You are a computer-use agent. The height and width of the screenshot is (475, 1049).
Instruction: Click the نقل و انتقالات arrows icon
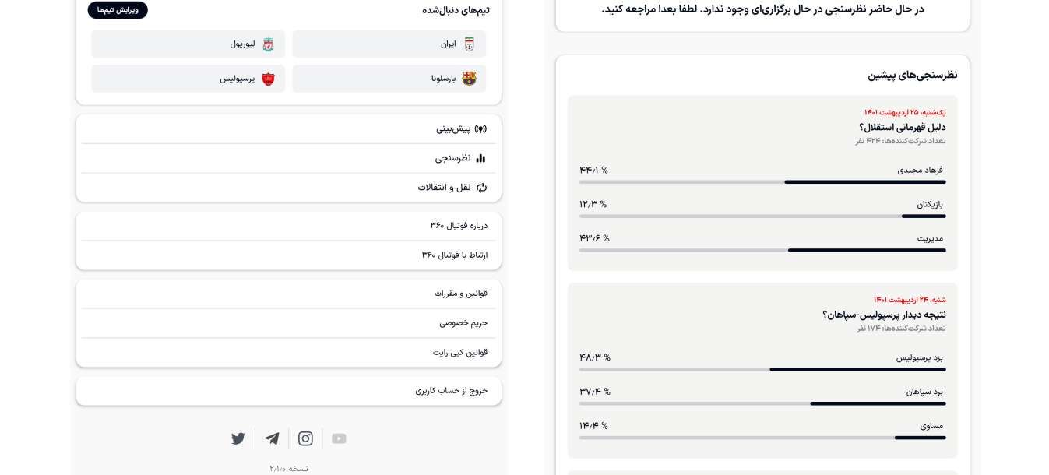[x=481, y=188]
